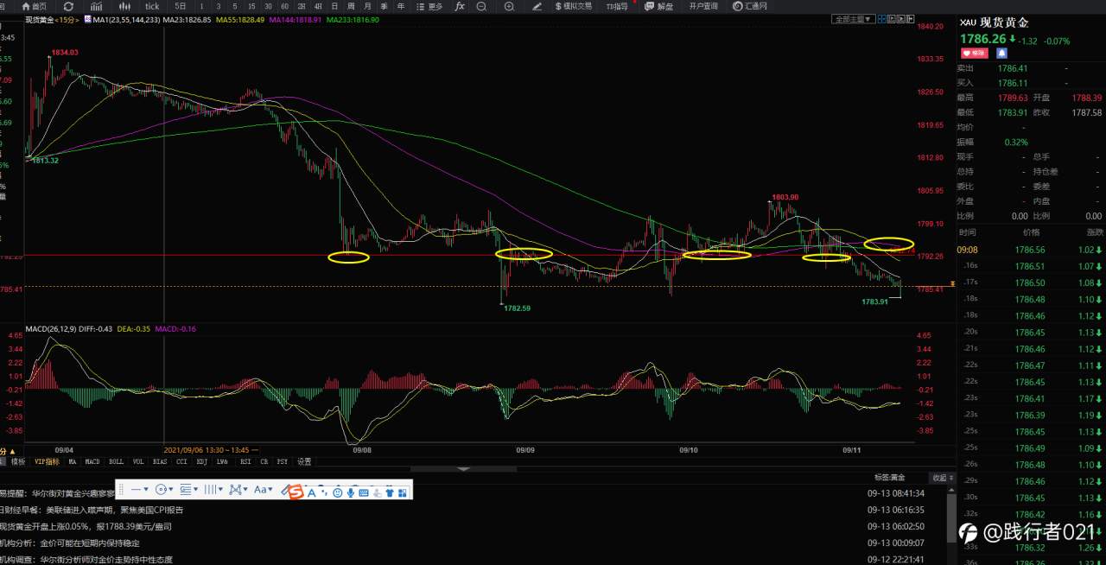1106x565 pixels.
Task: Open the Aa text dropdown on the floating toolbar
Action: coord(263,489)
